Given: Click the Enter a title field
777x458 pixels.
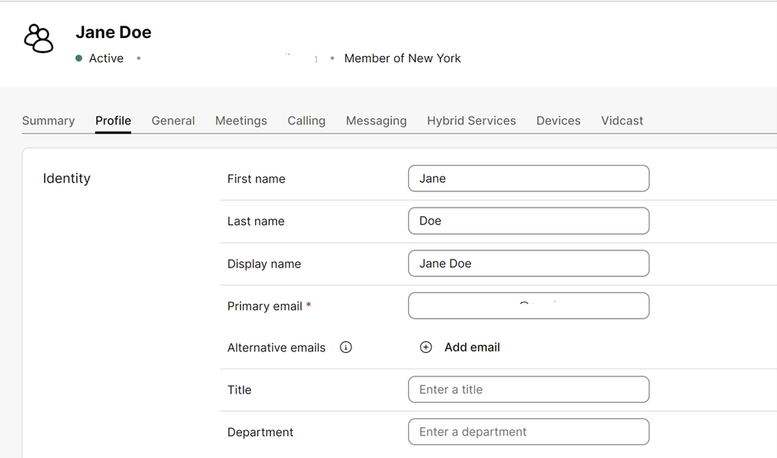Looking at the screenshot, I should point(529,390).
